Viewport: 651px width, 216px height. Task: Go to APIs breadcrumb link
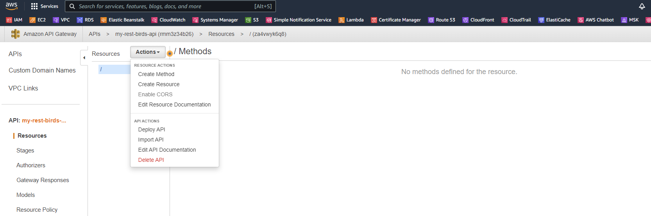[x=95, y=34]
